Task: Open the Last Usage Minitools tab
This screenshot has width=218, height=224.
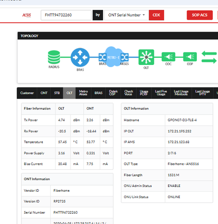Action: coord(181,93)
